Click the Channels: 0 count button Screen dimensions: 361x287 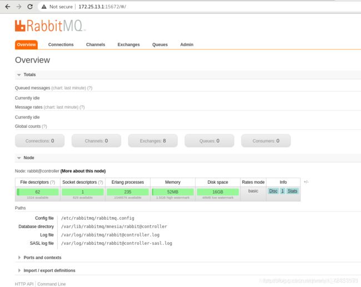pos(96,141)
